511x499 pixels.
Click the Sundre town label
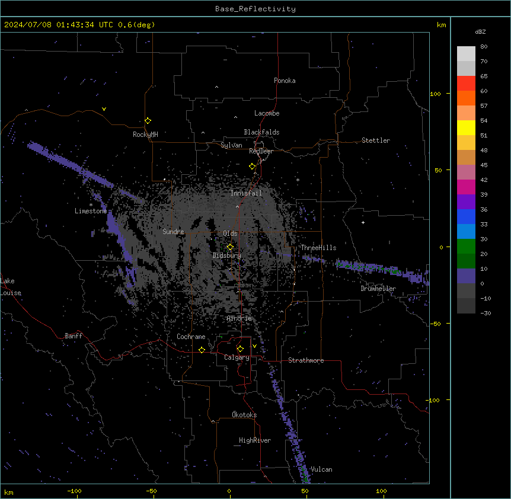(173, 232)
